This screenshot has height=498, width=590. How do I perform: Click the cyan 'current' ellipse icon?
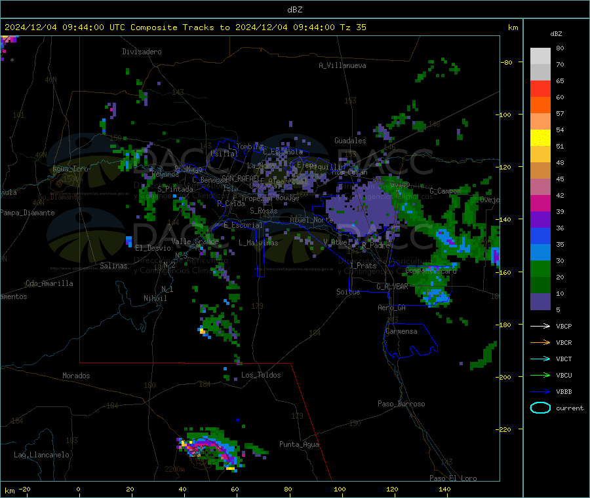coord(540,408)
